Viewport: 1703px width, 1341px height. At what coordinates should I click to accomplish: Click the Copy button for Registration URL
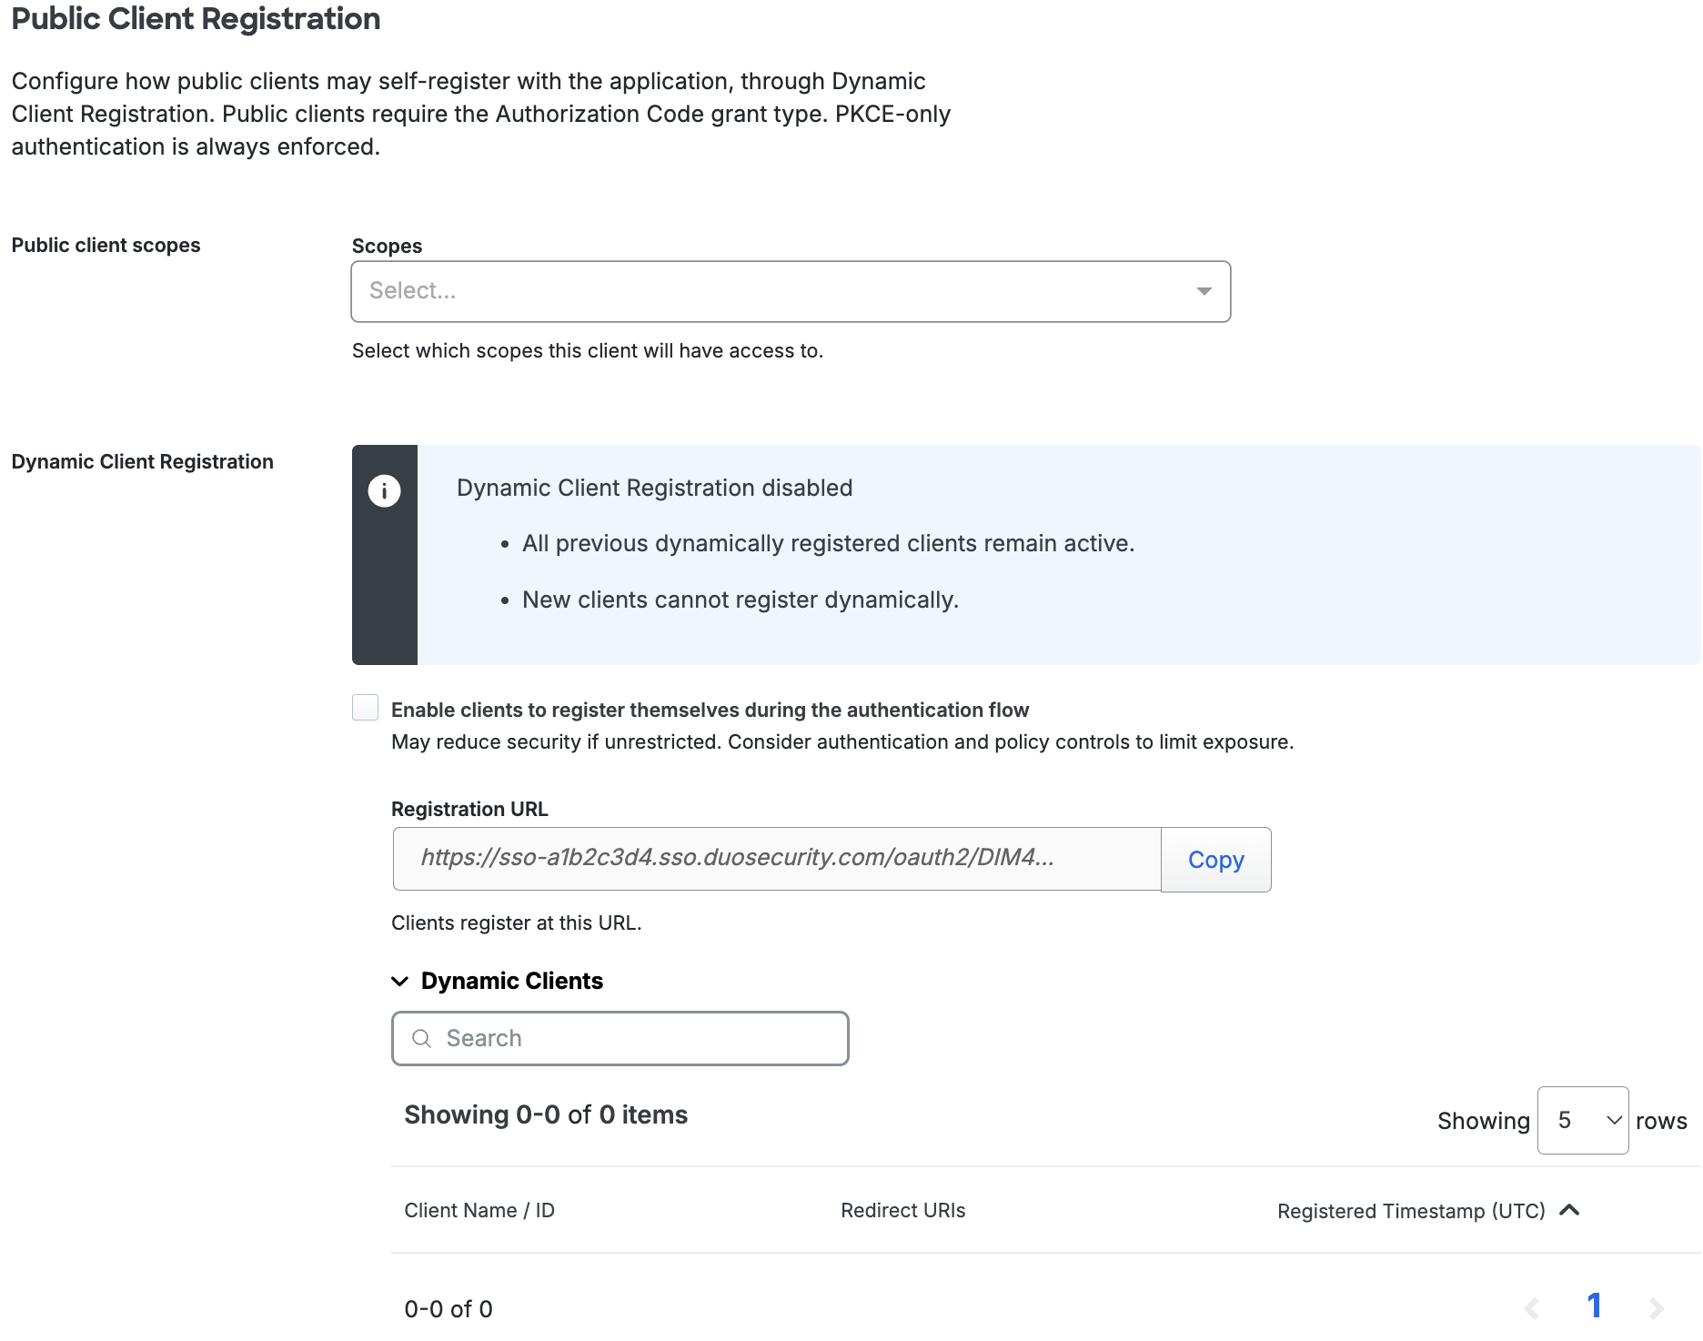1215,859
